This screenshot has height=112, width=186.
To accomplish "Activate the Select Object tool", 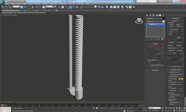I will click(22, 7).
